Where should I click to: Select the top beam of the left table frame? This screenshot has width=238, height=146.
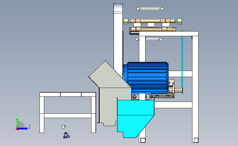click(x=68, y=94)
